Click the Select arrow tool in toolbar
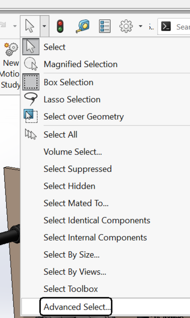 click(30, 26)
